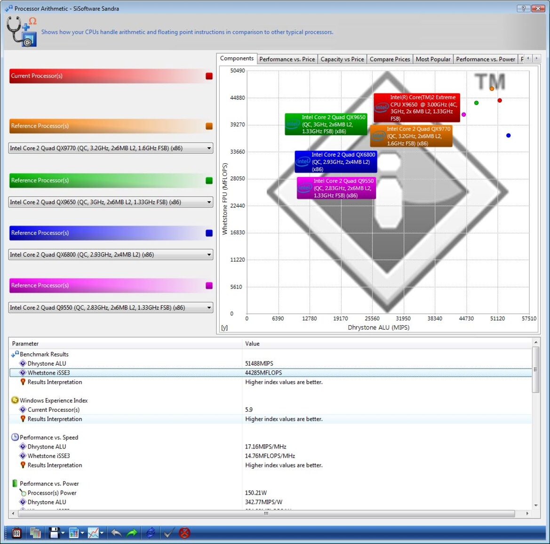The height and width of the screenshot is (544, 550).
Task: Click the Parameter column header
Action: point(126,344)
